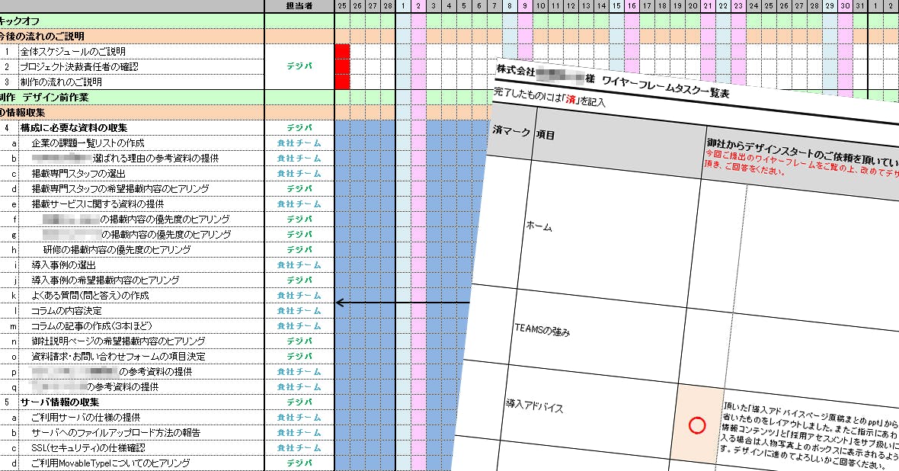The width and height of the screenshot is (899, 471).
Task: Select the コラムの内容決定 task row
Action: 66,311
